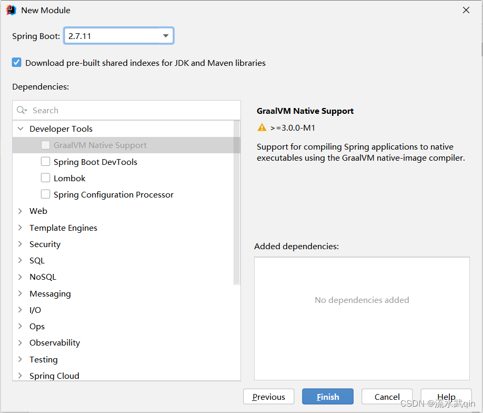Expand the Security category

[21, 244]
